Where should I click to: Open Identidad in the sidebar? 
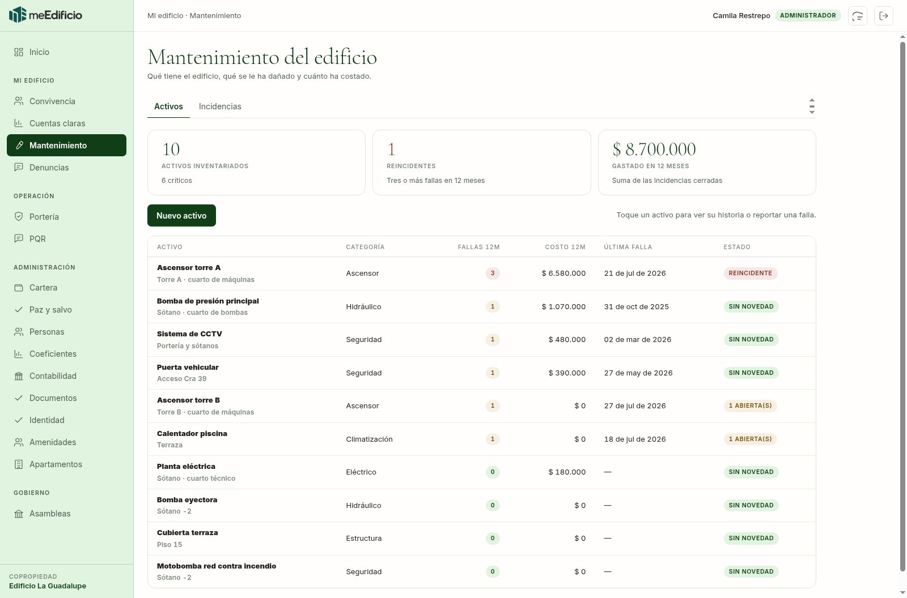[x=66, y=420]
